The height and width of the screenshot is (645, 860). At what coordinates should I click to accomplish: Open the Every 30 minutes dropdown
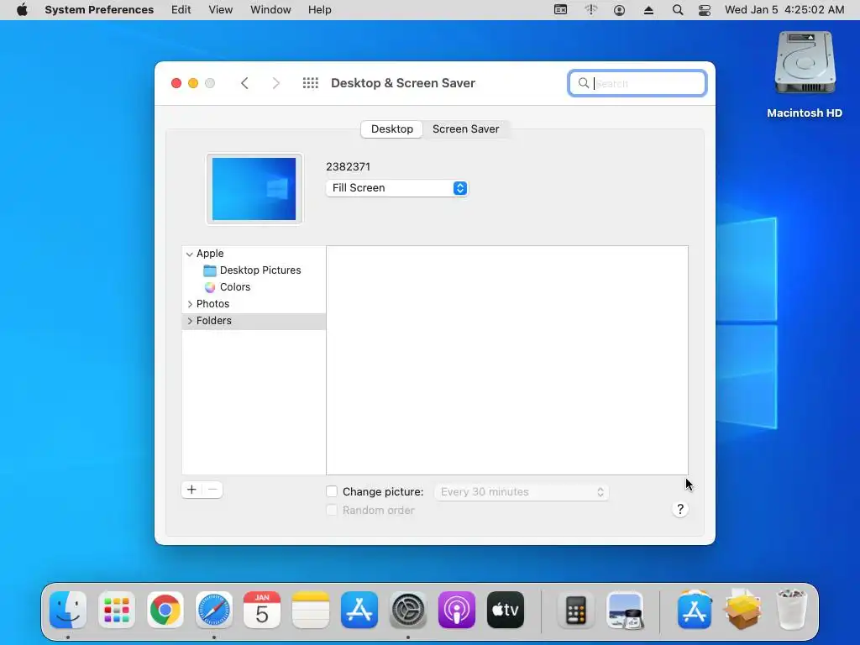coord(521,492)
